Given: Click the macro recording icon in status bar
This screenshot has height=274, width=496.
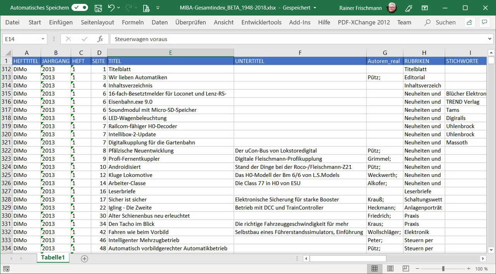Looking at the screenshot, I should pyautogui.click(x=6, y=269).
